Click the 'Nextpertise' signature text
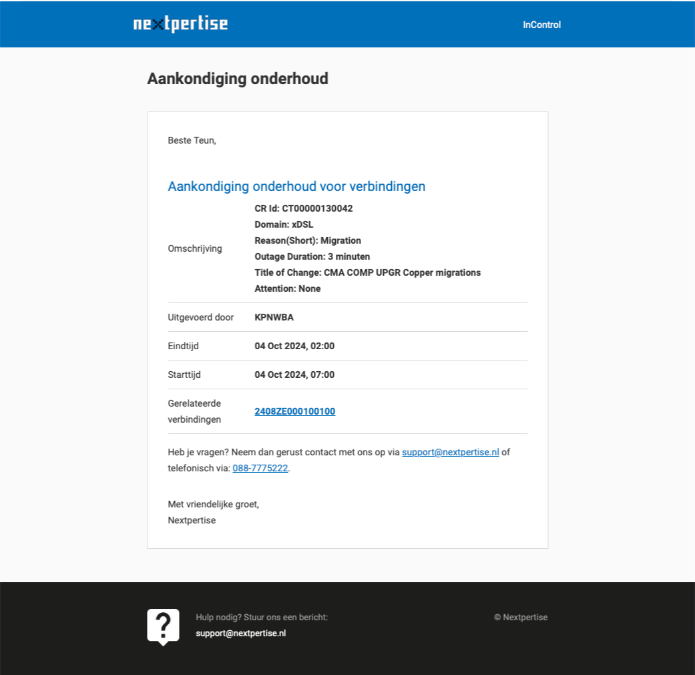695x675 pixels. (192, 520)
